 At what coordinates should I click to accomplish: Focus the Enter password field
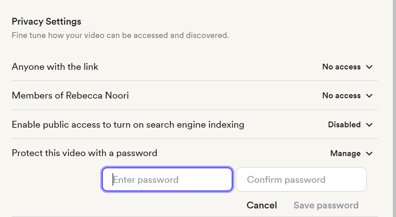coord(167,180)
